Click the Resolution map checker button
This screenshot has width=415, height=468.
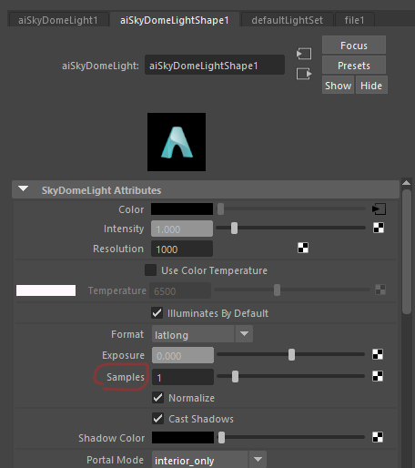(303, 248)
